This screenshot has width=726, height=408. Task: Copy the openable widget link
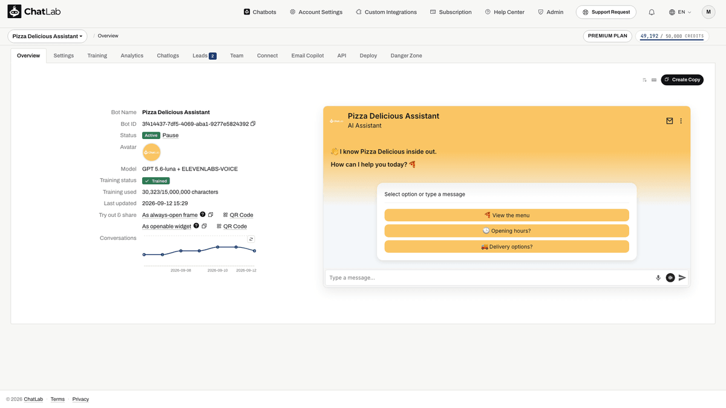pyautogui.click(x=204, y=226)
